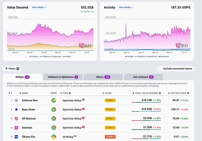Click the Arbitrum One TVS breakdown bar
The height and width of the screenshot is (141, 202).
point(146,103)
